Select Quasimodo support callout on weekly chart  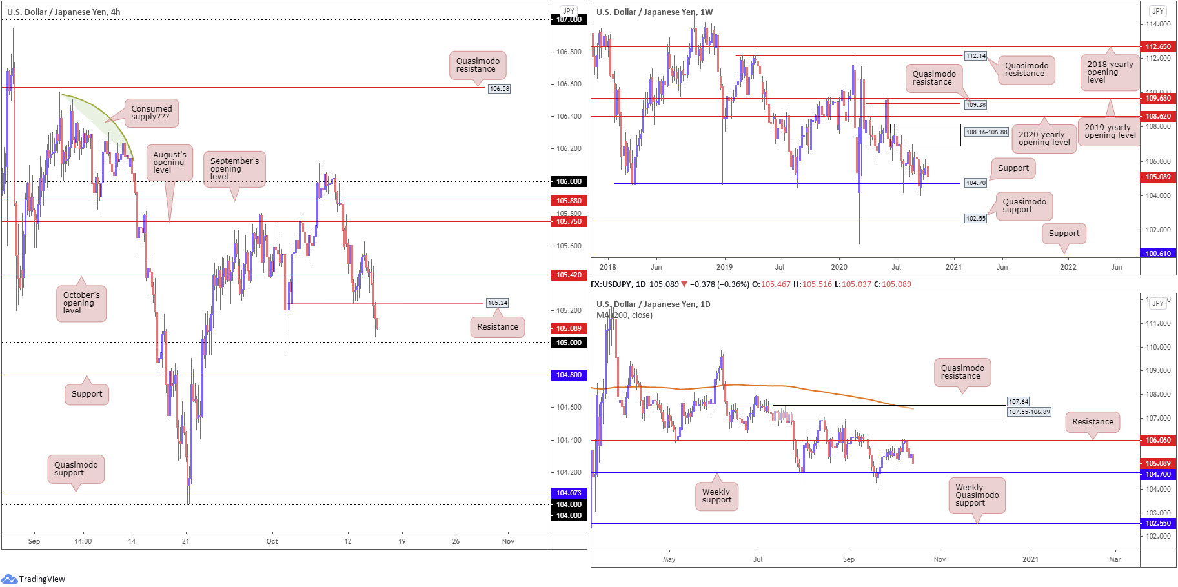[x=1024, y=206]
